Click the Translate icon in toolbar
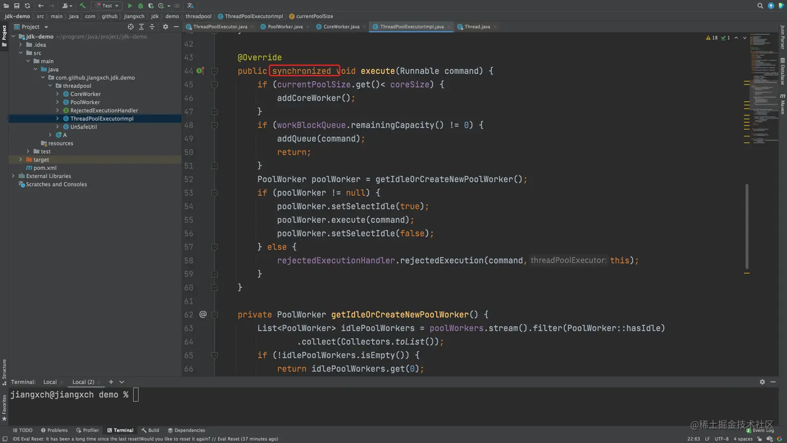 (191, 6)
